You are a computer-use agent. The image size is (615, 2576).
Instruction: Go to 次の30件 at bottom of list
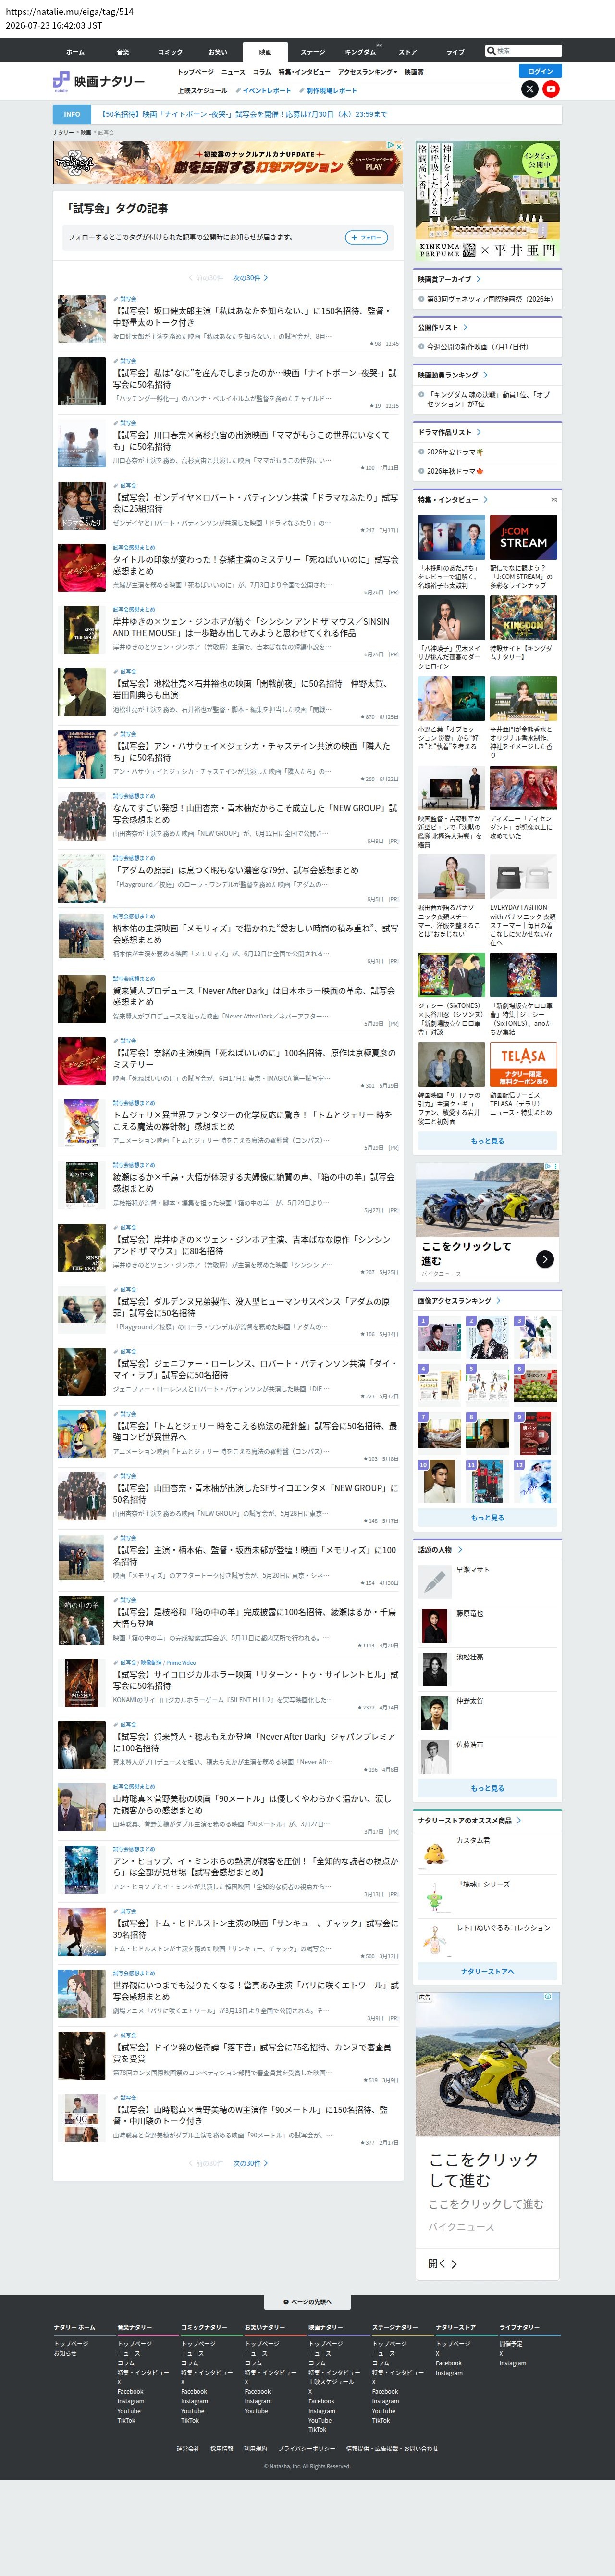click(251, 2163)
